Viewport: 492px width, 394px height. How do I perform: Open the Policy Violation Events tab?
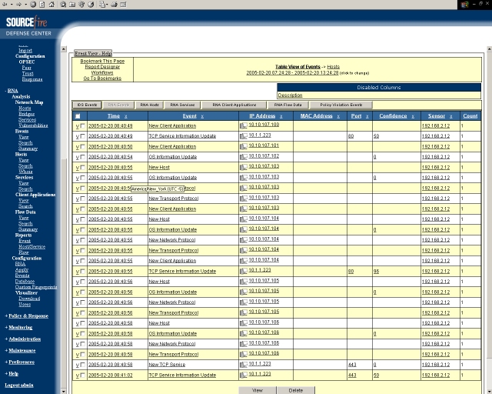tap(341, 105)
